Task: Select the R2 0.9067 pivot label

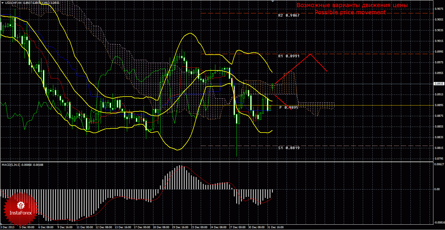Action: pos(289,15)
